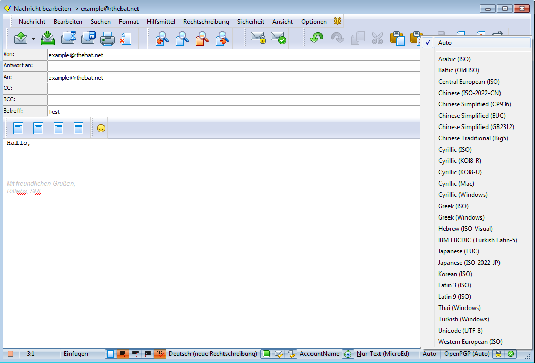Click AccountName in the status bar

pyautogui.click(x=319, y=354)
